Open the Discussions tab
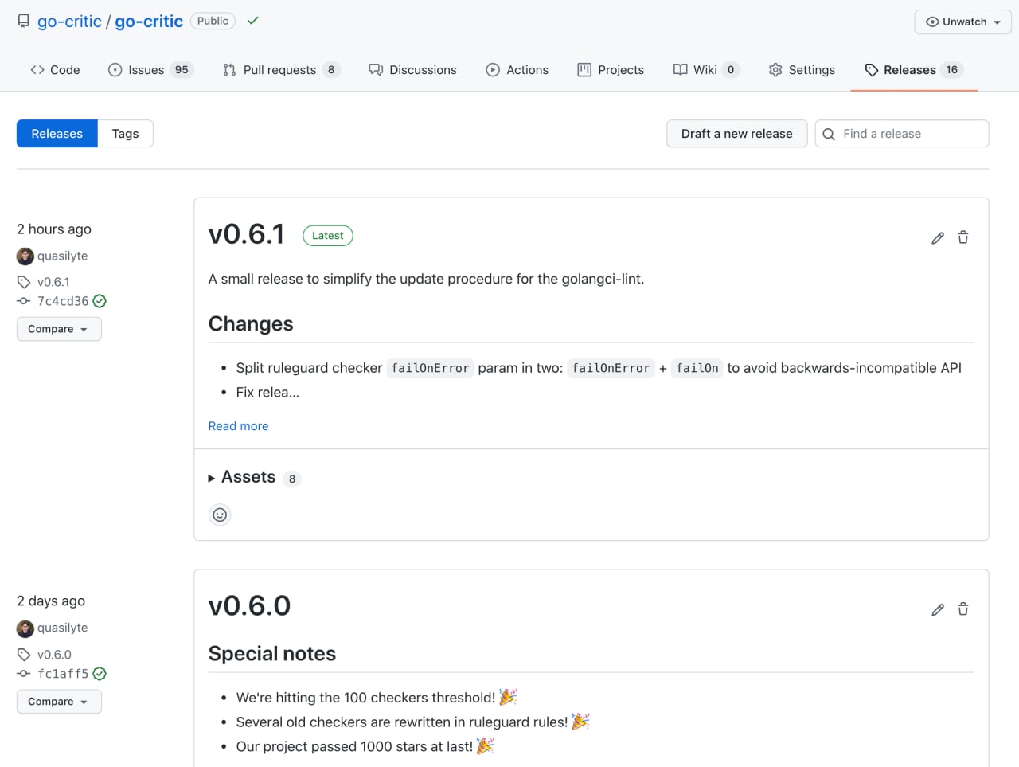This screenshot has width=1019, height=767. 412,70
